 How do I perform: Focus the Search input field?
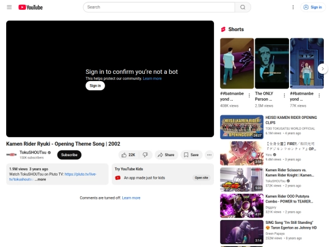159,7
